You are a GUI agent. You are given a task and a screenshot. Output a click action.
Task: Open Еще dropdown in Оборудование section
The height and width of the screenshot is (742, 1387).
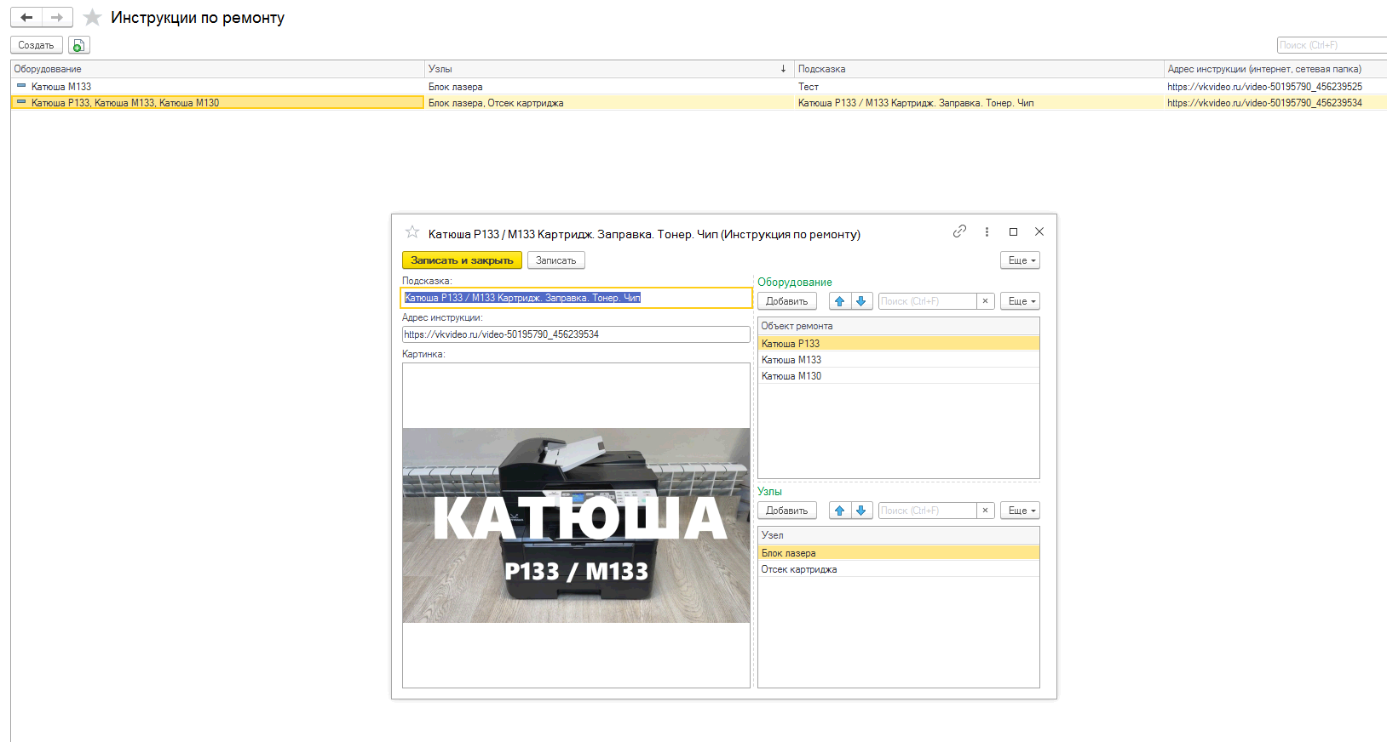(x=1020, y=301)
